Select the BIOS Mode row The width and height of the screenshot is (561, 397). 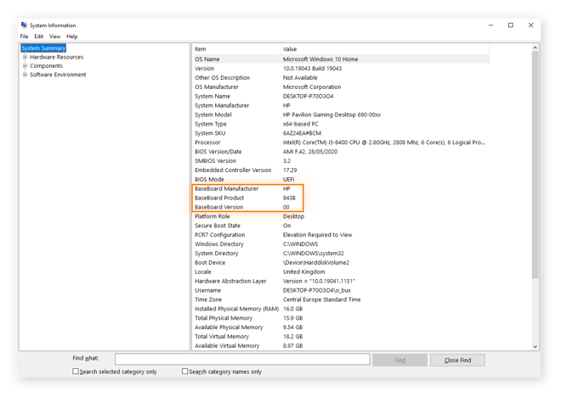click(x=342, y=180)
